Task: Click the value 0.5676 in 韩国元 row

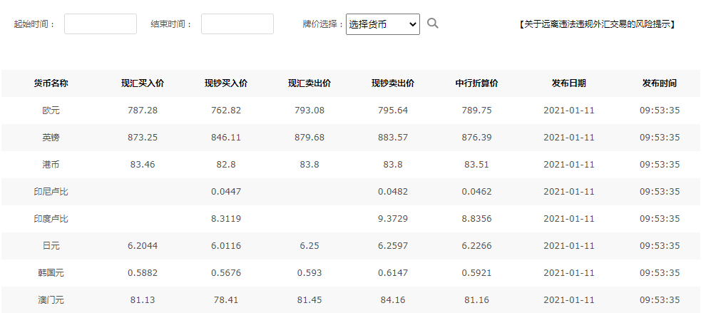Action: point(226,272)
